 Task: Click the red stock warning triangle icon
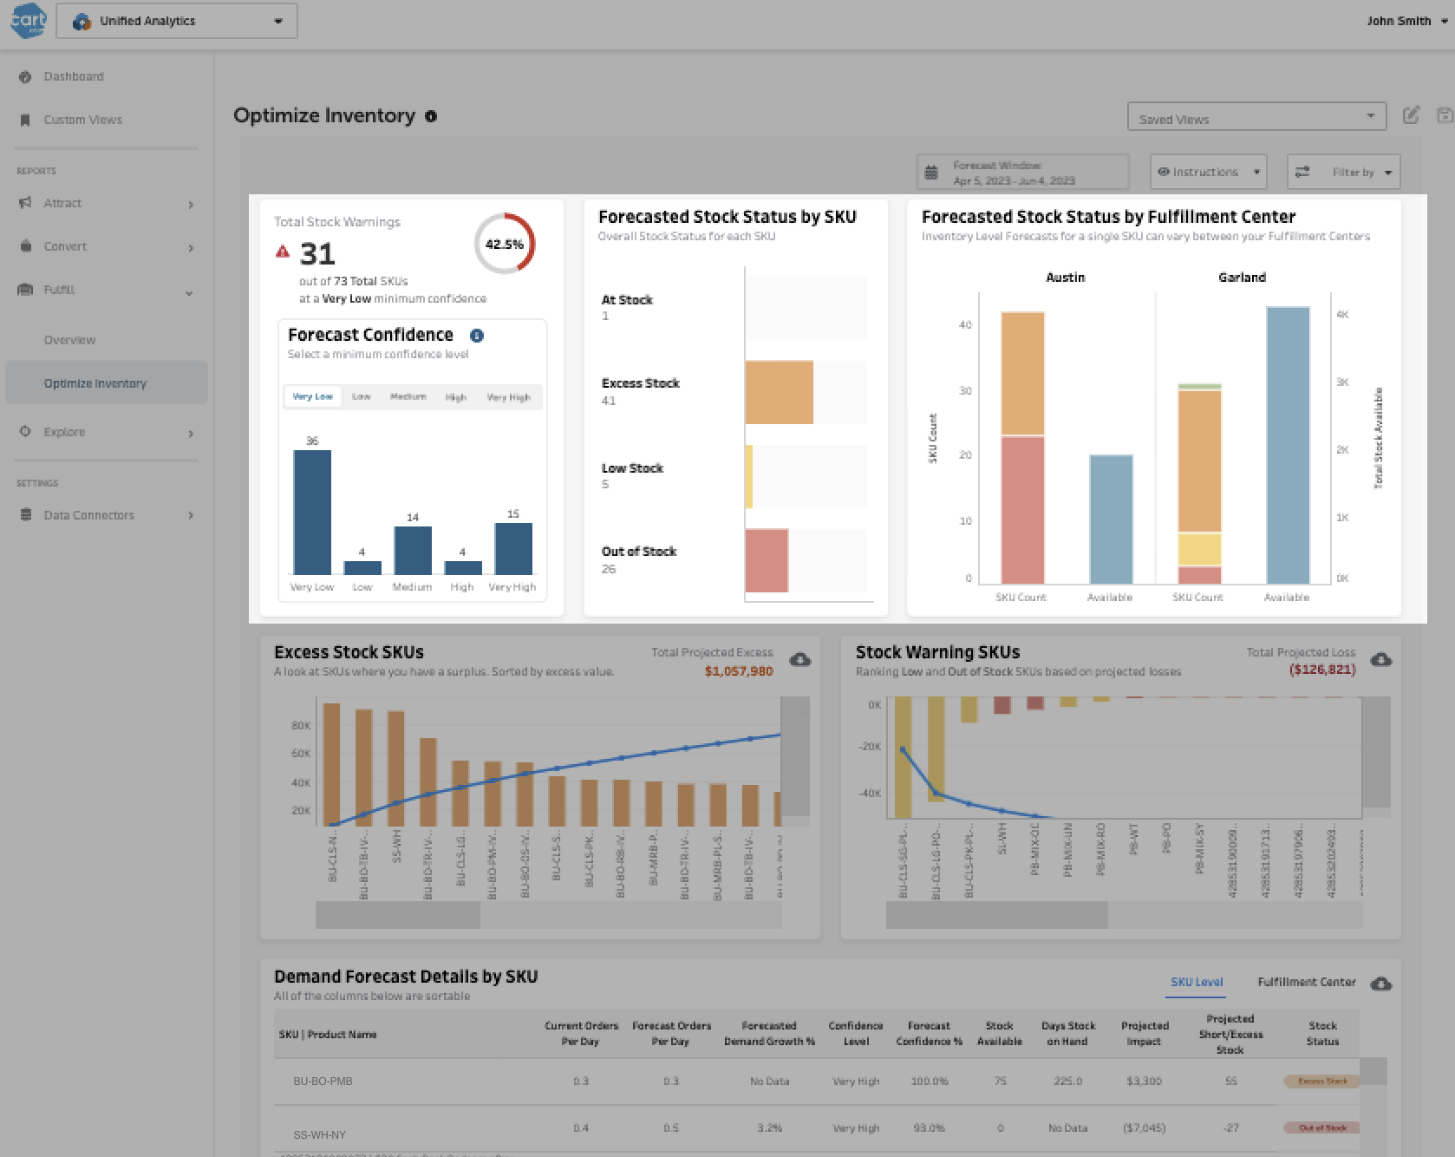(x=283, y=252)
